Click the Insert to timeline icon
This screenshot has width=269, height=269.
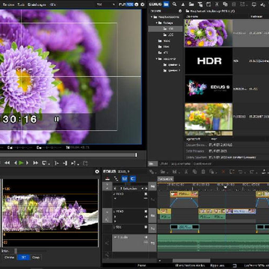click(x=73, y=163)
